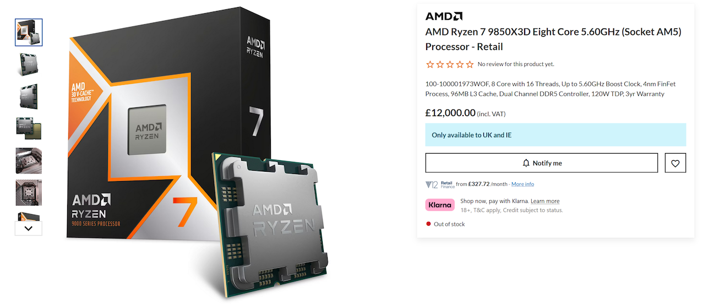Image resolution: width=719 pixels, height=305 pixels.
Task: Click the bell icon in Notify me
Action: (x=526, y=163)
